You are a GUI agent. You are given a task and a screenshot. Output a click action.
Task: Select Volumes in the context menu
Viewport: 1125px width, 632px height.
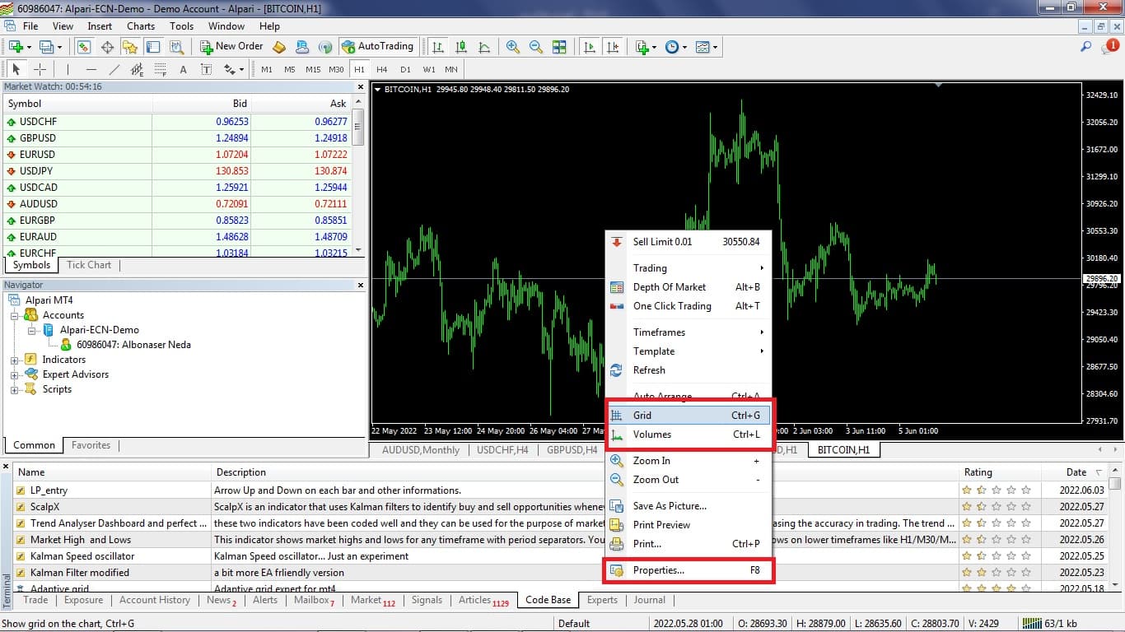[689, 434]
